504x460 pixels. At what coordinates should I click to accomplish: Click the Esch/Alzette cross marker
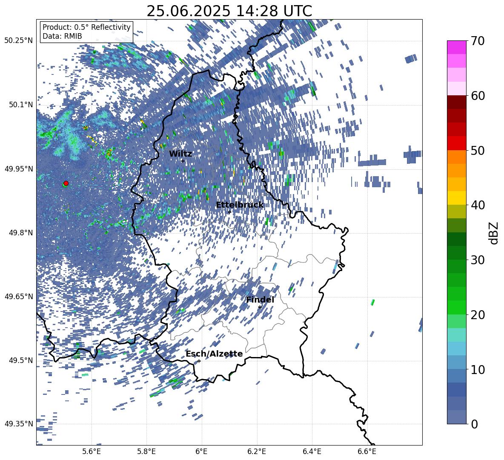[199, 361]
